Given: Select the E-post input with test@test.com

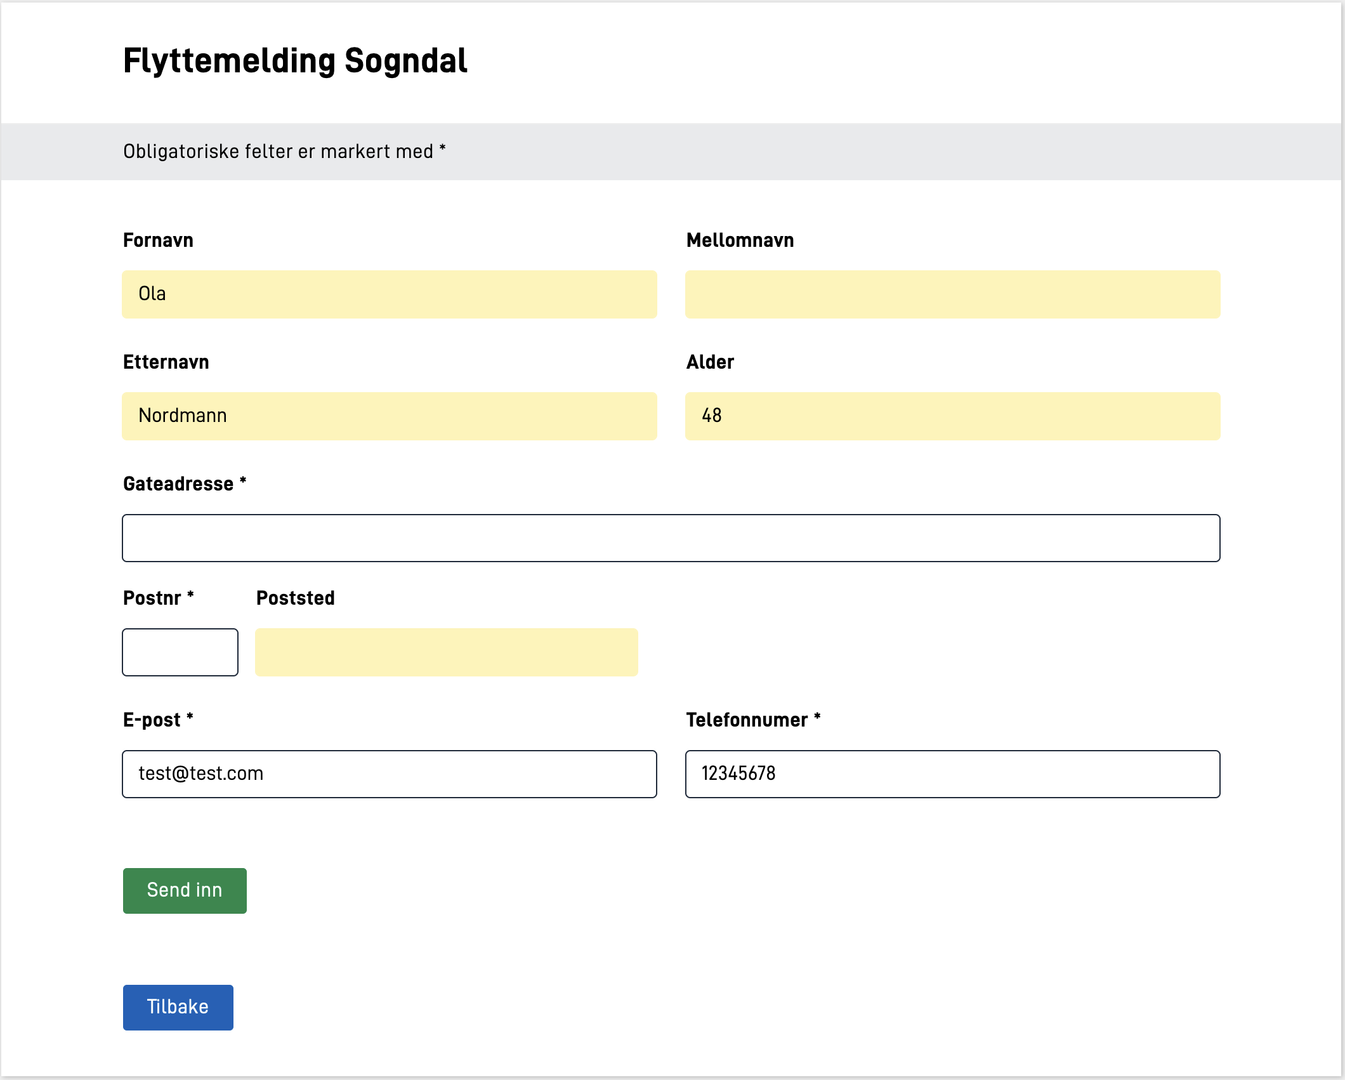Looking at the screenshot, I should click(x=389, y=774).
